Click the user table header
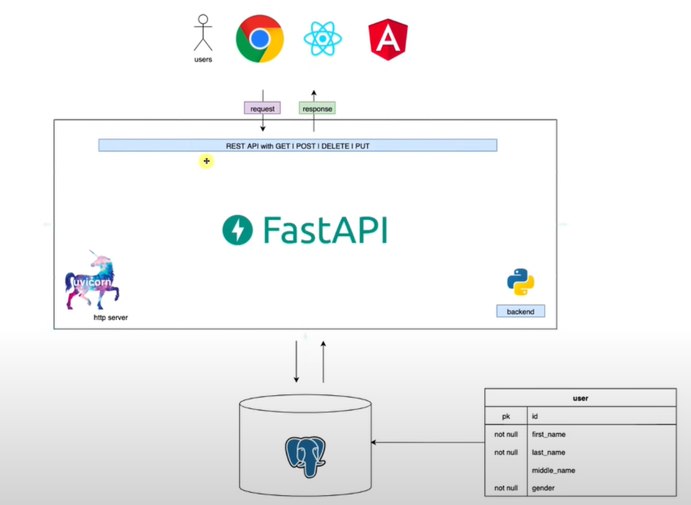The width and height of the screenshot is (691, 505). [580, 398]
